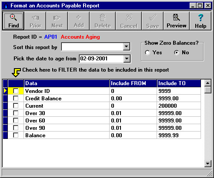
Task: Click Balance Include TO value 9999.99
Action: click(x=179, y=135)
